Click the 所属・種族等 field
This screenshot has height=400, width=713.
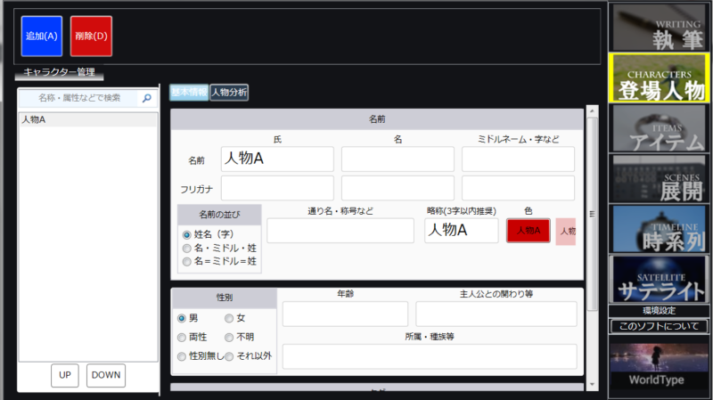[430, 357]
